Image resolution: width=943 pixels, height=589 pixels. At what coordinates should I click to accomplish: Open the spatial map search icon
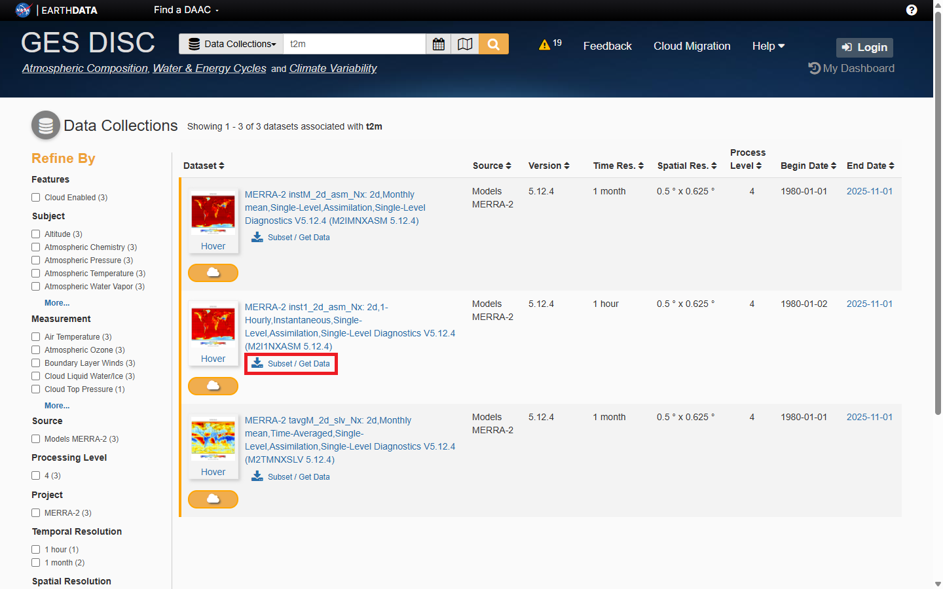tap(465, 44)
